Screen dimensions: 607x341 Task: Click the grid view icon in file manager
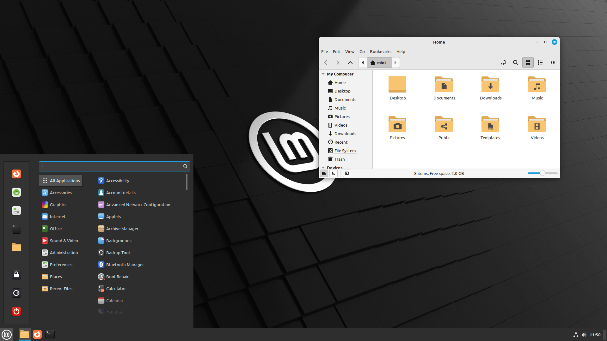[528, 63]
